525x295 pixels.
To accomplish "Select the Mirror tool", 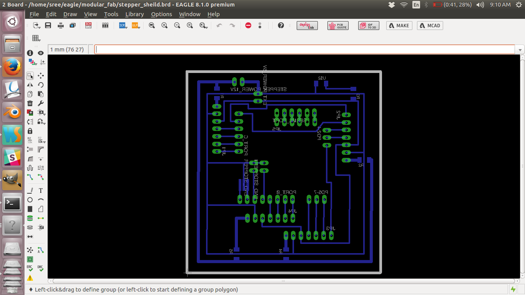I will click(30, 85).
